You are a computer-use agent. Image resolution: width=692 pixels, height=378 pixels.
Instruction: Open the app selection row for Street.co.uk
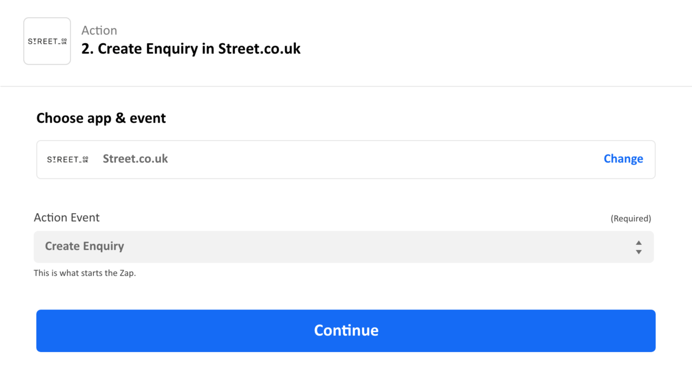(x=346, y=159)
